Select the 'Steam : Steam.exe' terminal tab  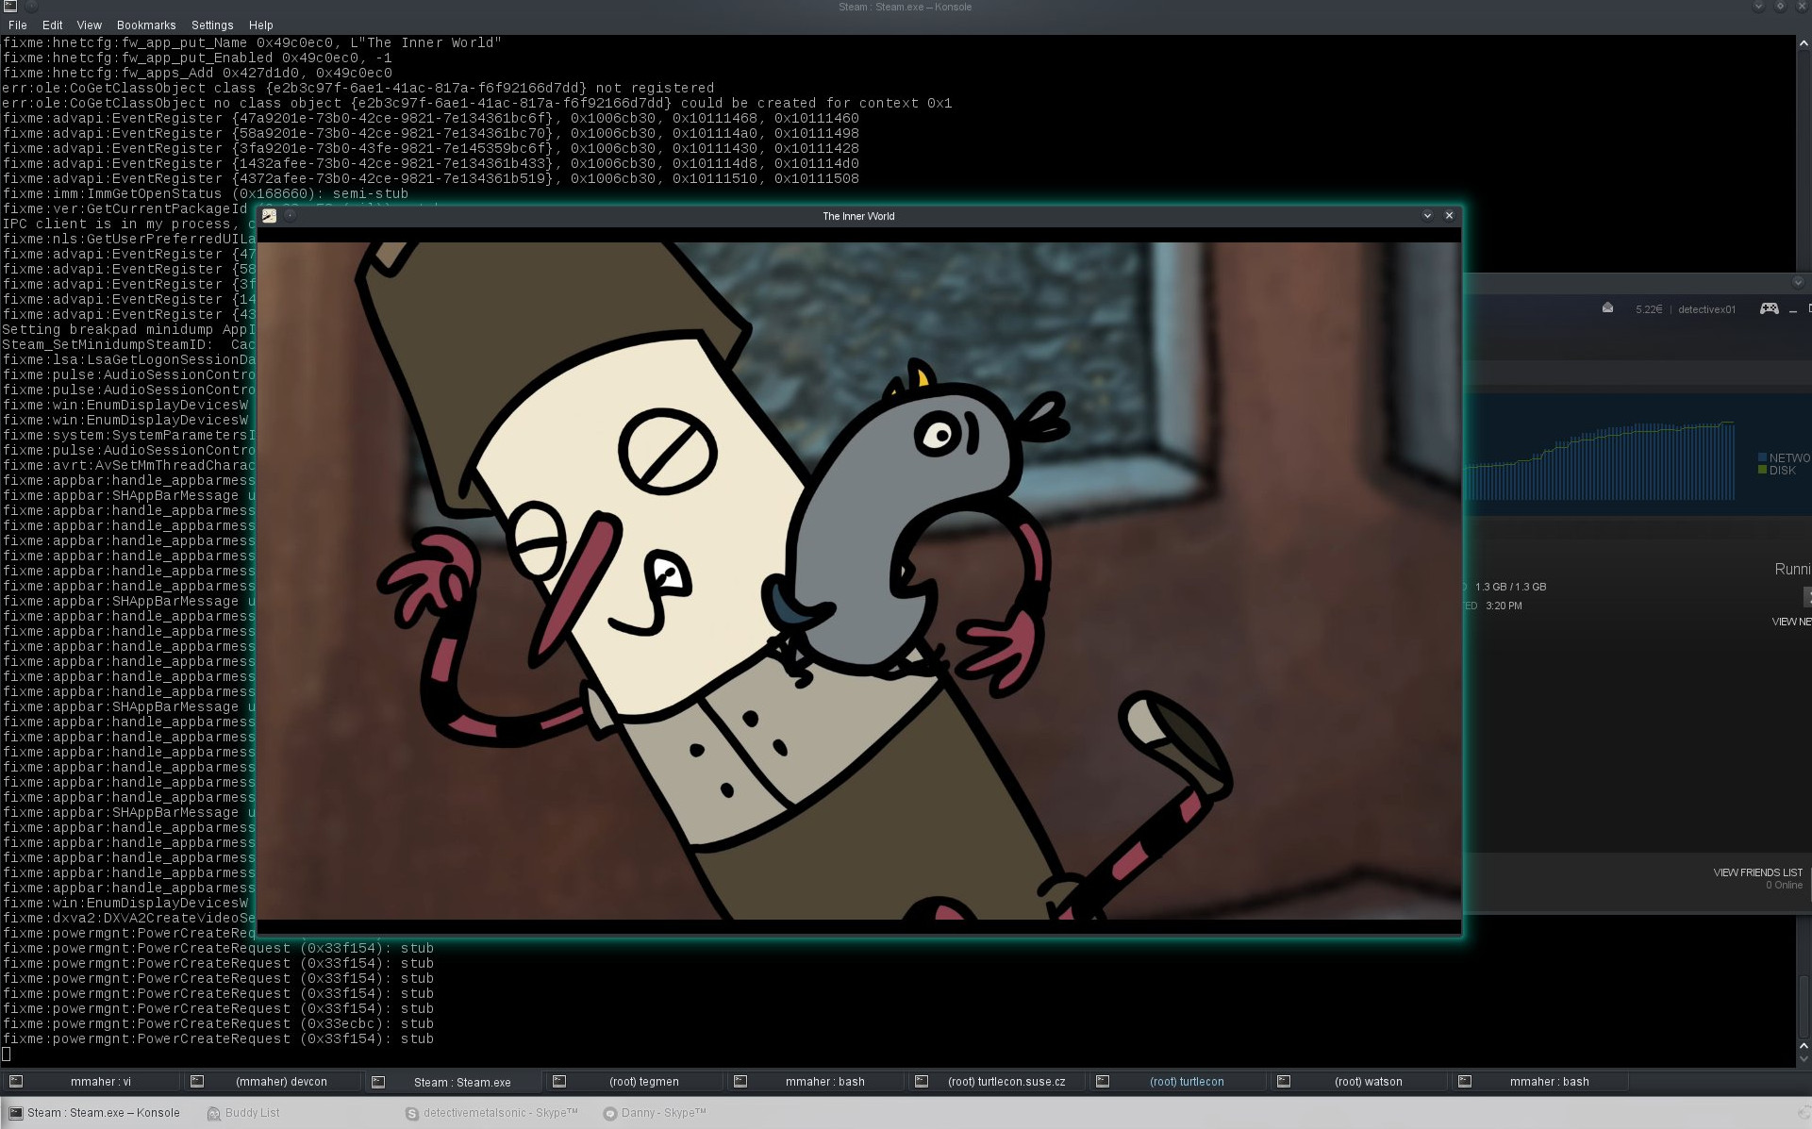(x=454, y=1082)
